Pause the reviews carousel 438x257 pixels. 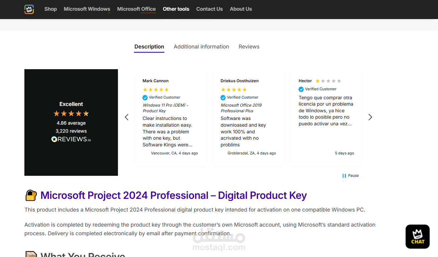tap(350, 175)
